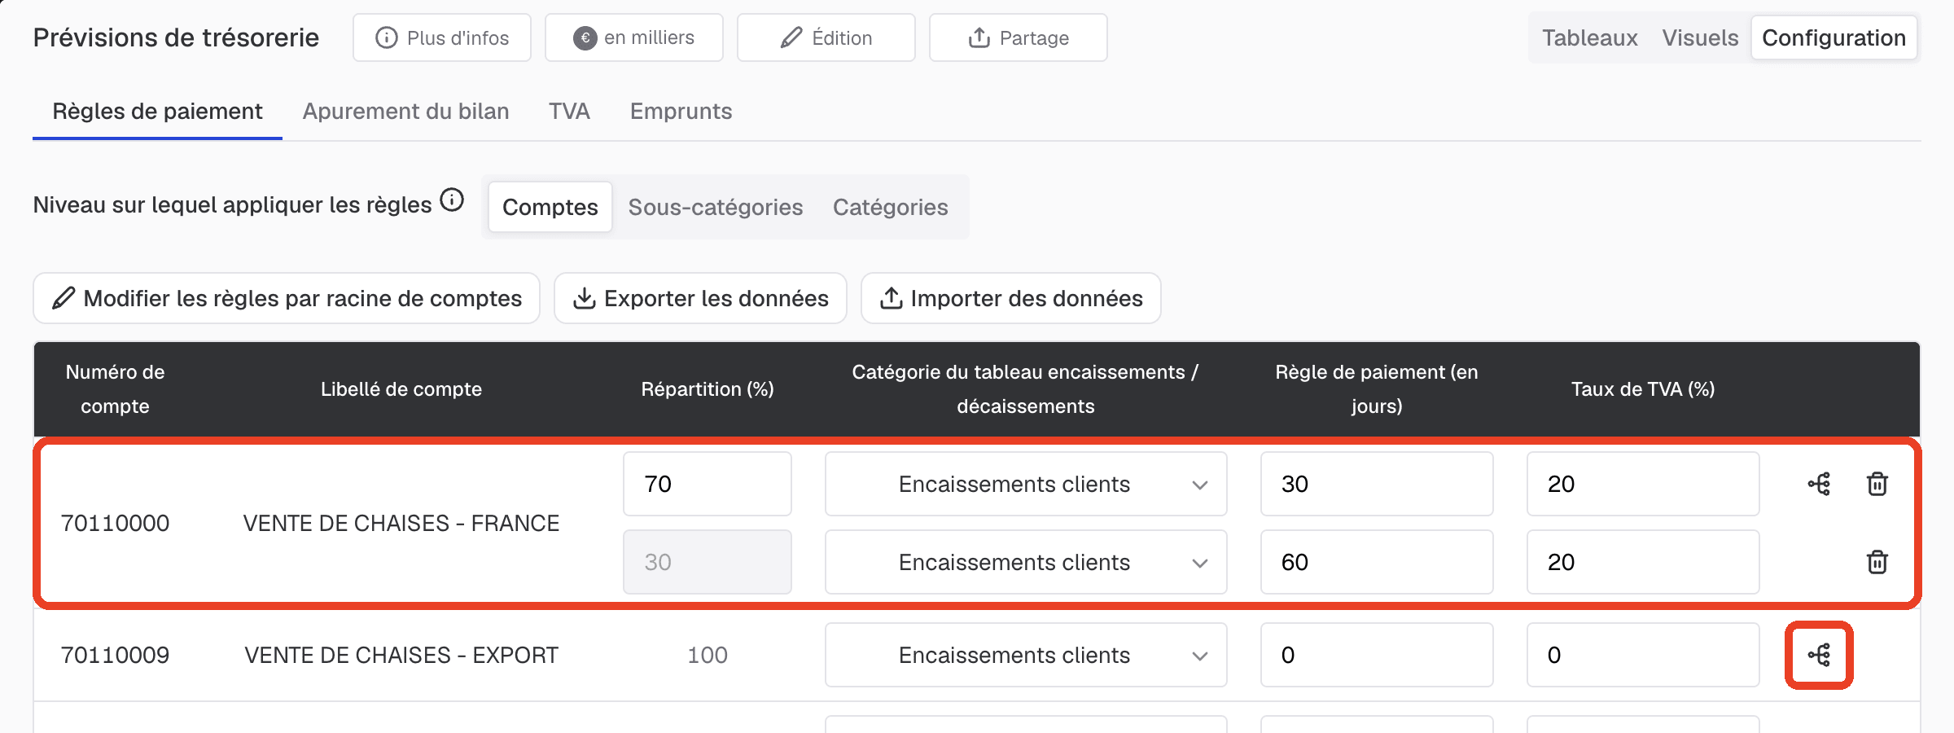The image size is (1954, 733).
Task: Select the Sous-catégories level option
Action: pyautogui.click(x=716, y=207)
